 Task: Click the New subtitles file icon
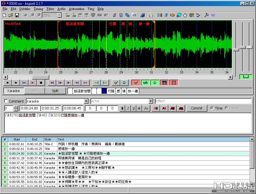pos(4,15)
